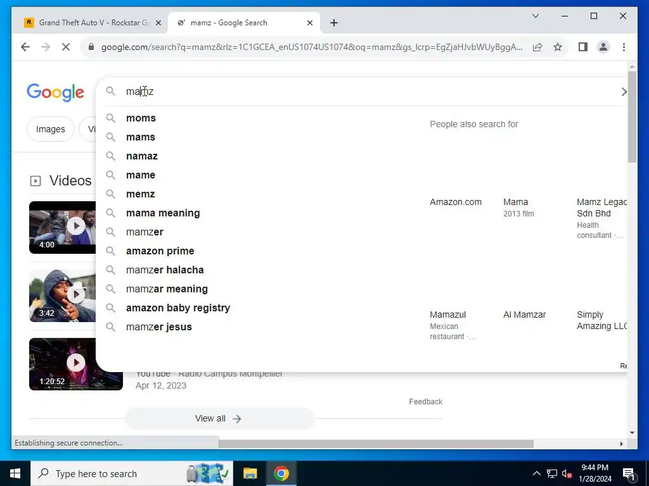Screen dimensions: 649x486
Task: Choose the 'mamzar meaning' suggestion
Action: [x=167, y=289]
